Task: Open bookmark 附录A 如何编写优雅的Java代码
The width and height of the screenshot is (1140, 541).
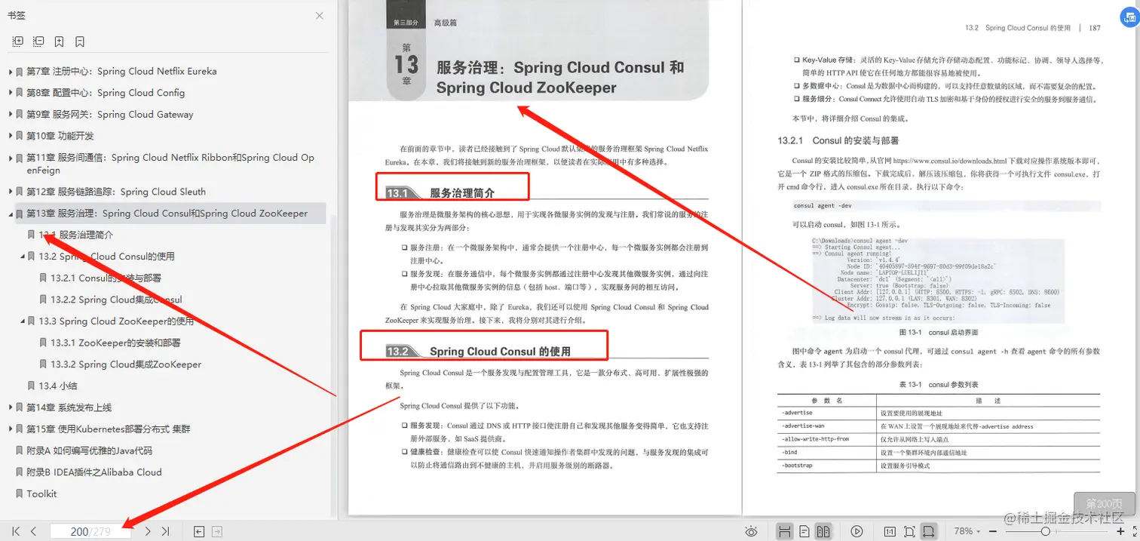Action: [89, 450]
